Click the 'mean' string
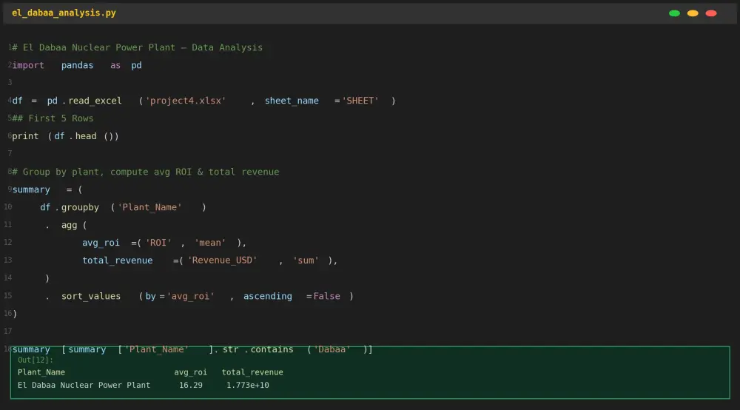 [210, 243]
